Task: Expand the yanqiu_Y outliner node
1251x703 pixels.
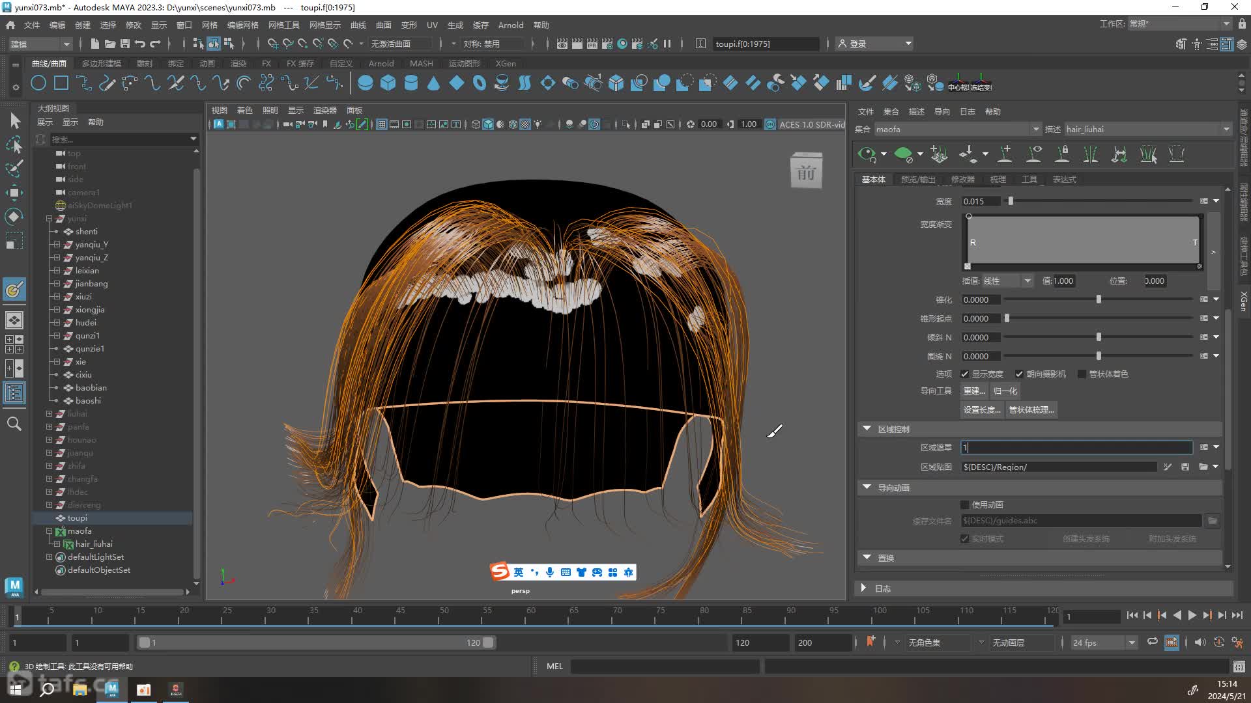Action: (x=57, y=245)
